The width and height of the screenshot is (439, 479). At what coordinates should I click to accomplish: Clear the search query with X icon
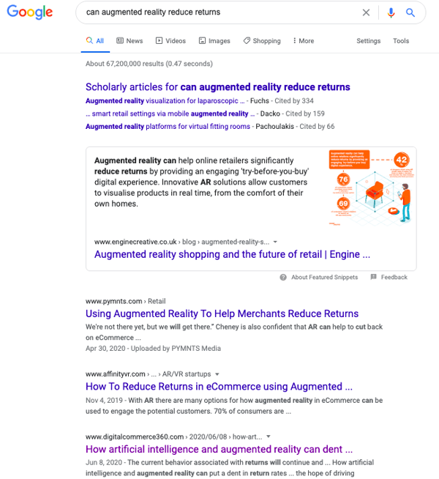point(366,12)
